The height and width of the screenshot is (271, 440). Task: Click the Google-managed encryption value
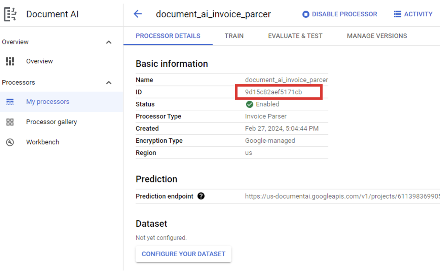(x=270, y=141)
